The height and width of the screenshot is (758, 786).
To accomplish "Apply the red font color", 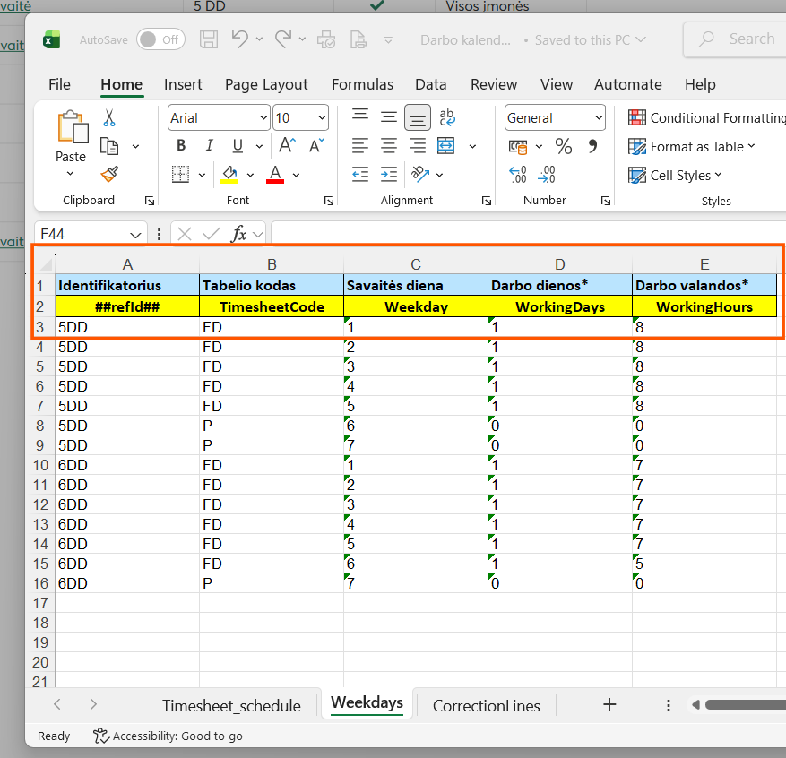I will click(275, 175).
